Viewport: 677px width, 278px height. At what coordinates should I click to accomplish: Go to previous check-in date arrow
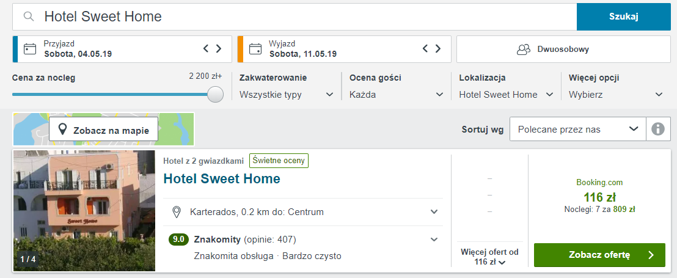(207, 49)
